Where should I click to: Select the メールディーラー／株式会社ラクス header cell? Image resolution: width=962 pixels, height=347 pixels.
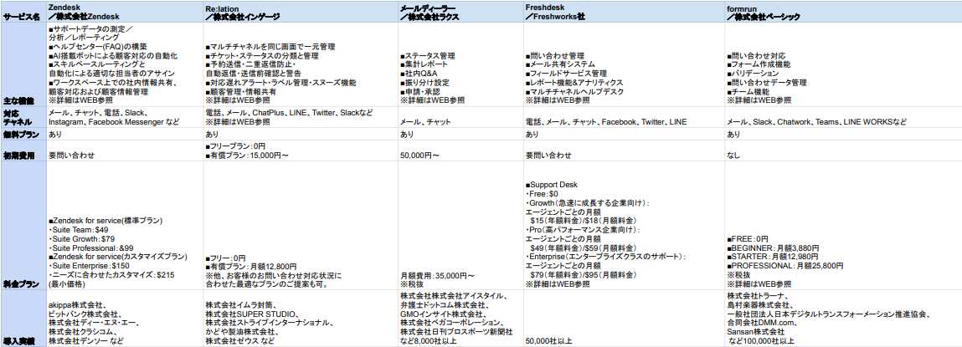click(461, 13)
